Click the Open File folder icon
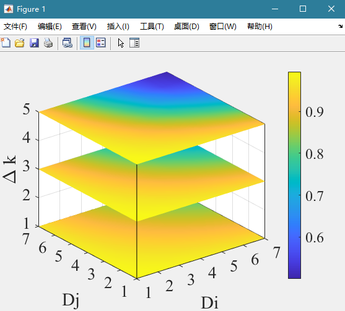The image size is (345, 311). pyautogui.click(x=20, y=43)
